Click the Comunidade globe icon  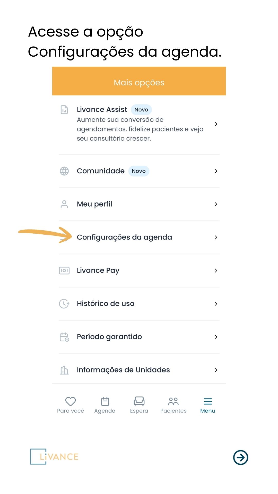click(x=64, y=171)
